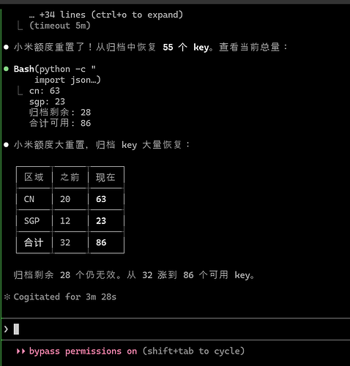Image resolution: width=350 pixels, height=366 pixels.
Task: Expand the truncated import json… command
Action: tap(67, 80)
